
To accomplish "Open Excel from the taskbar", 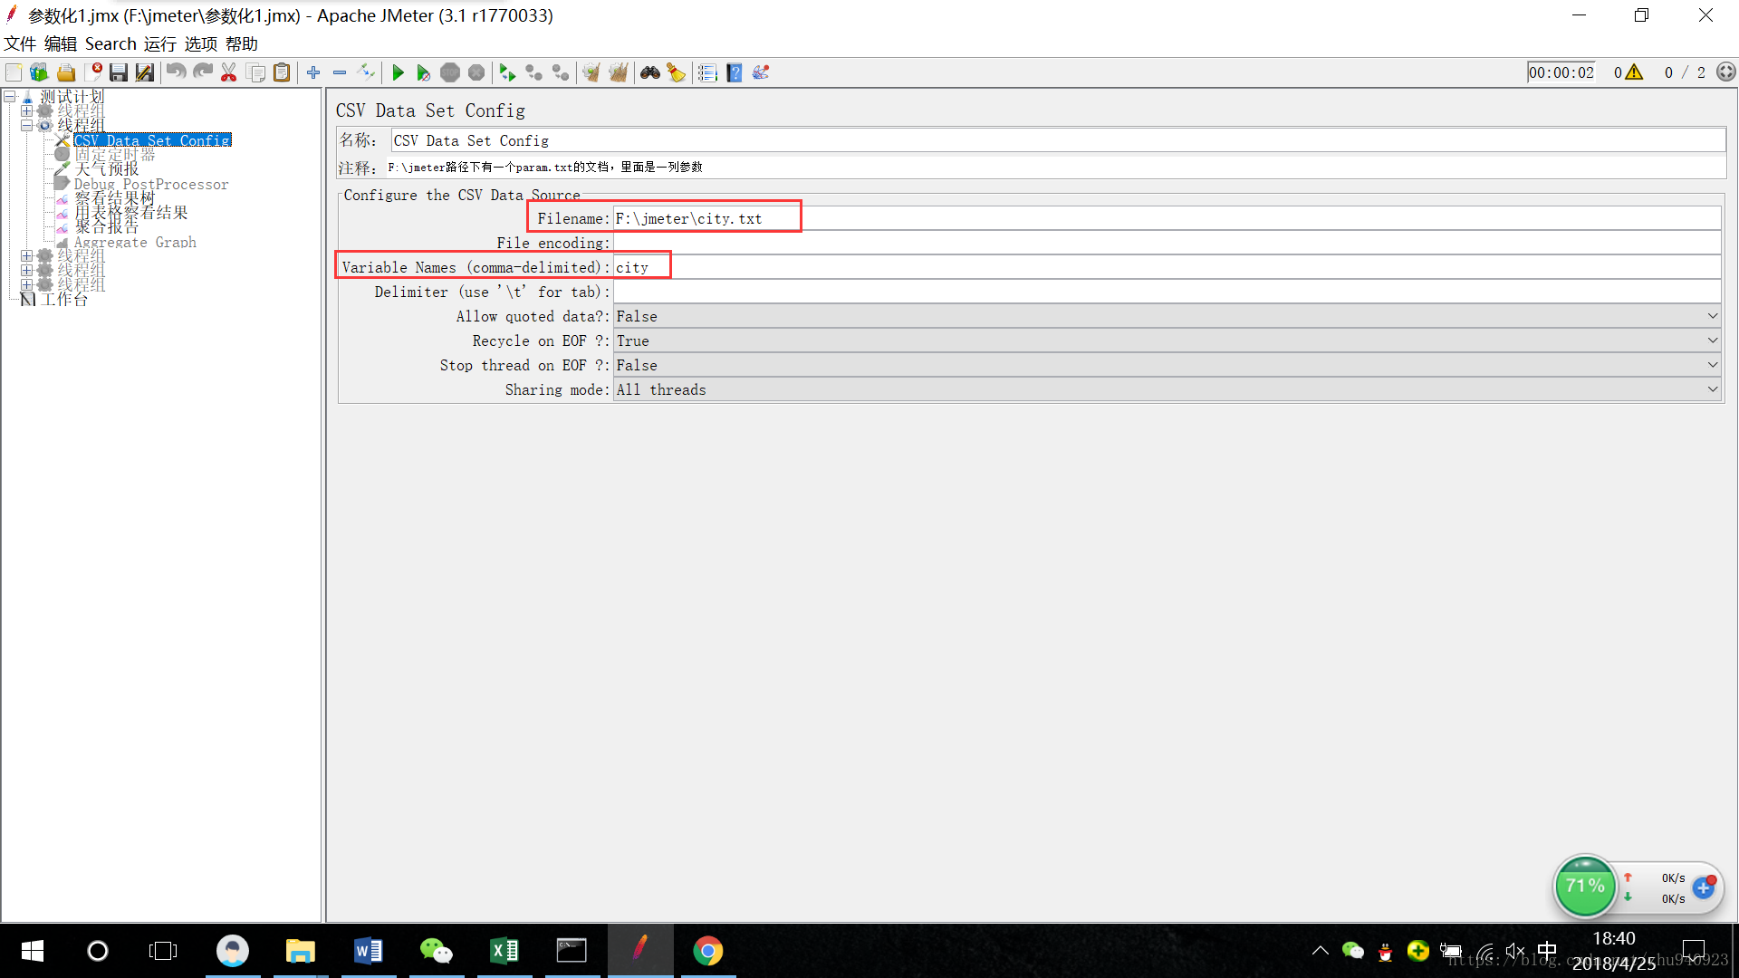I will pyautogui.click(x=504, y=951).
